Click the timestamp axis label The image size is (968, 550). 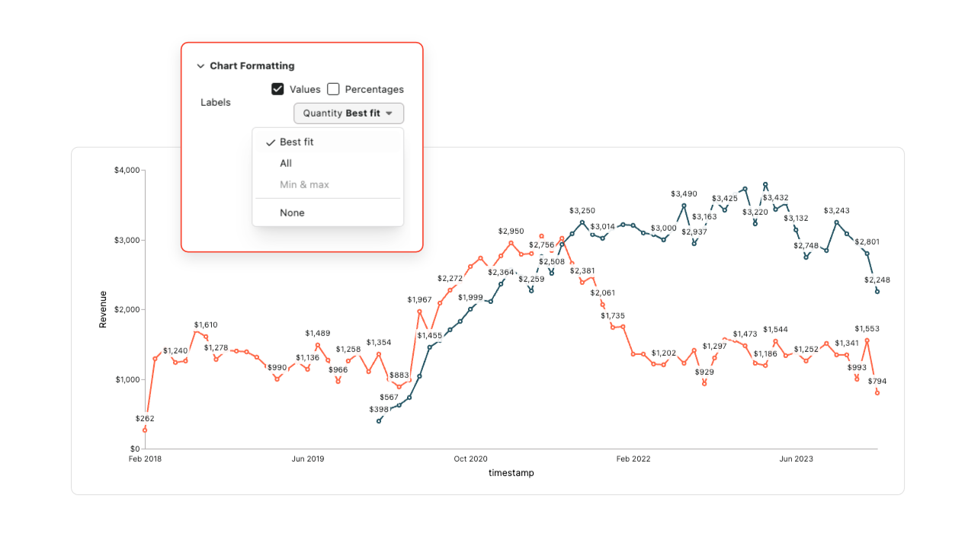point(511,473)
